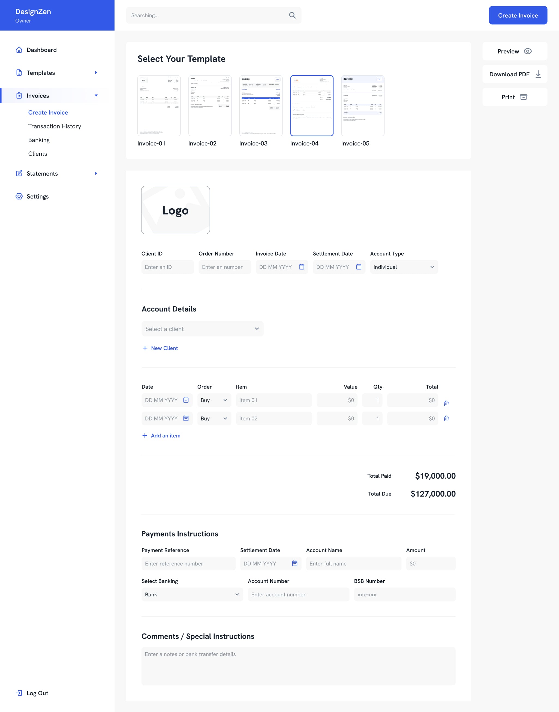This screenshot has height=712, width=559.
Task: Open the top Settlement Date calendar icon
Action: 359,267
